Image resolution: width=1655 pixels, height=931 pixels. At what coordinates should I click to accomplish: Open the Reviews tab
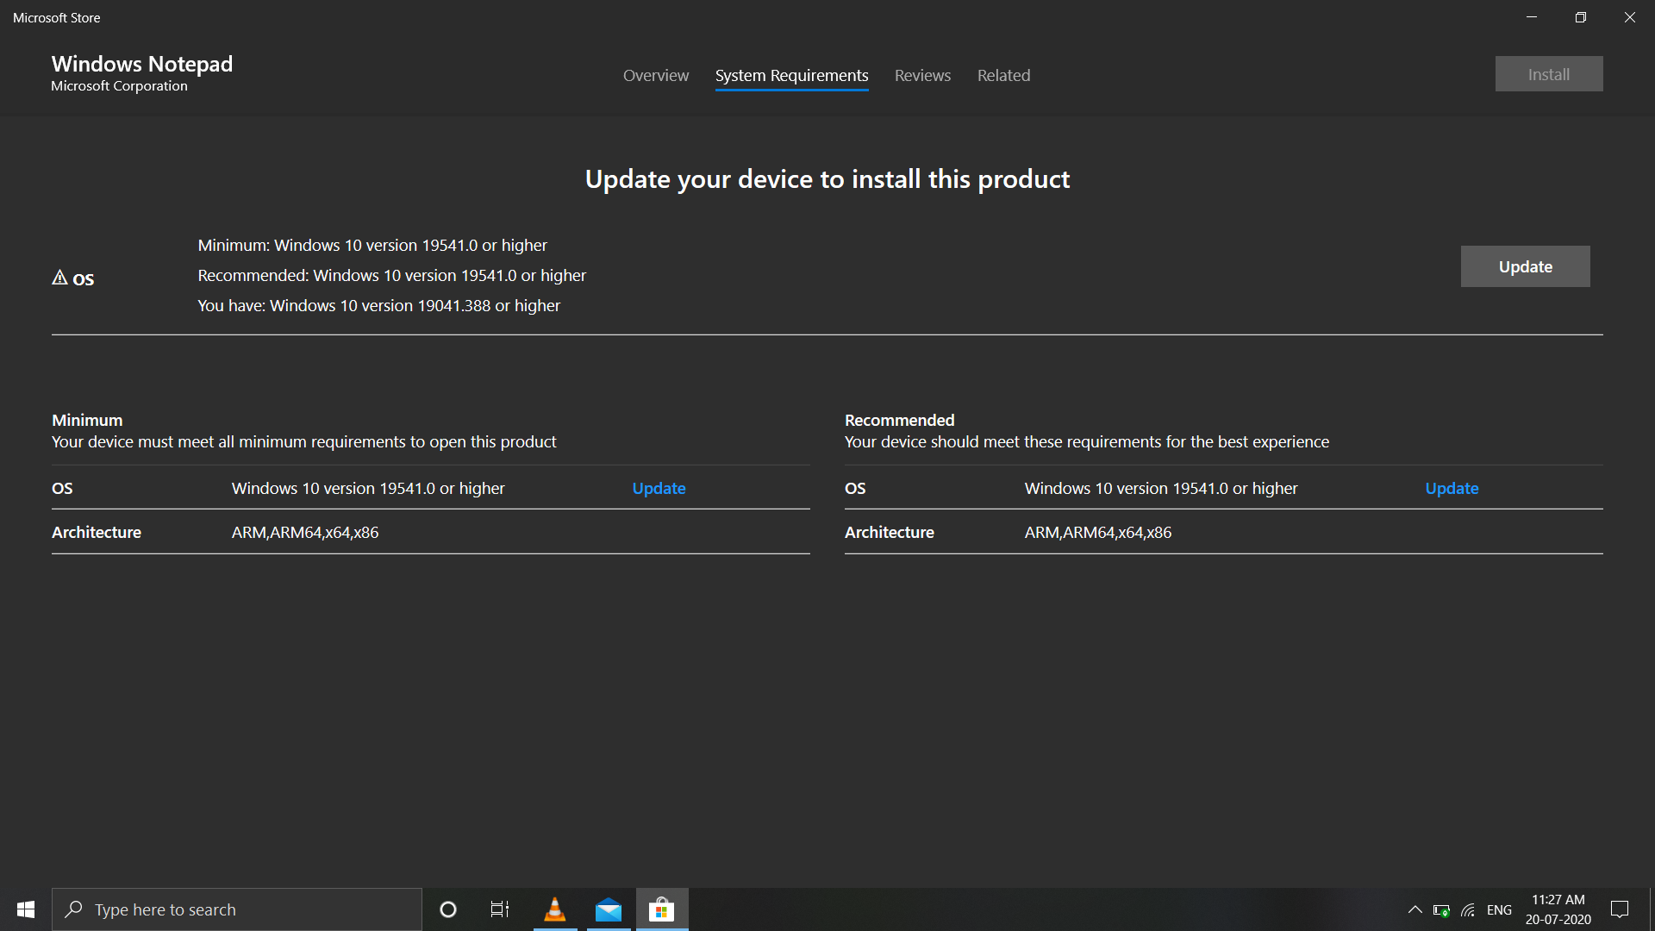click(x=922, y=75)
